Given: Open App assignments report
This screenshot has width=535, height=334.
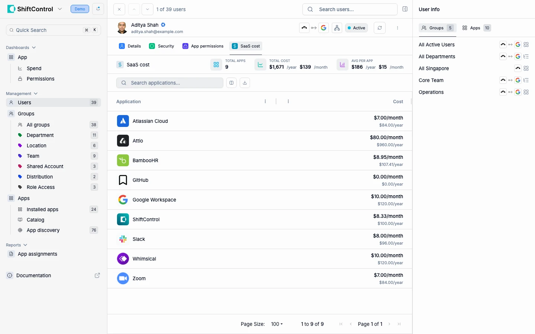Looking at the screenshot, I should click(37, 254).
